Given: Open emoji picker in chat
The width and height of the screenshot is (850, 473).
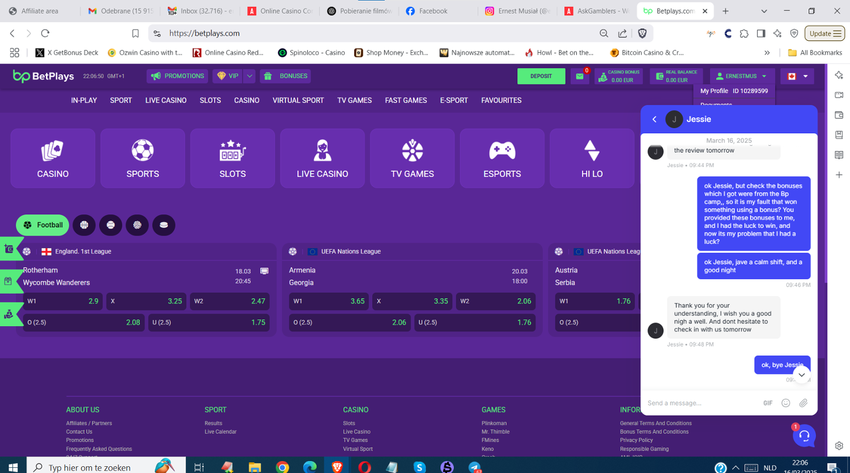Looking at the screenshot, I should click(785, 403).
